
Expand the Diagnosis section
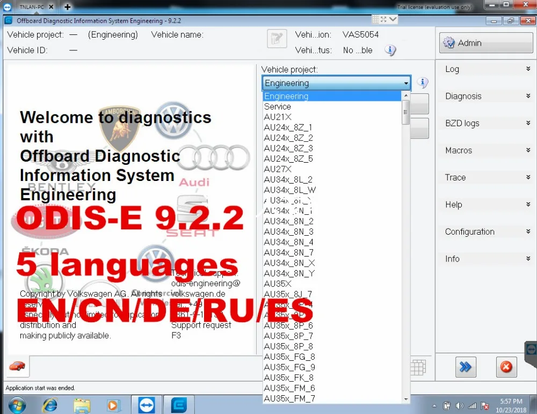pyautogui.click(x=486, y=96)
